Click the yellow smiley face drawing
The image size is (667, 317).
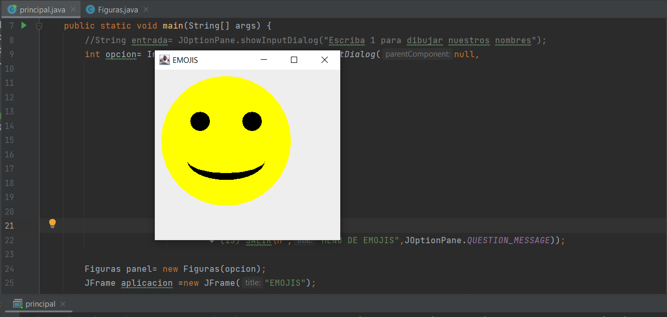coord(226,140)
